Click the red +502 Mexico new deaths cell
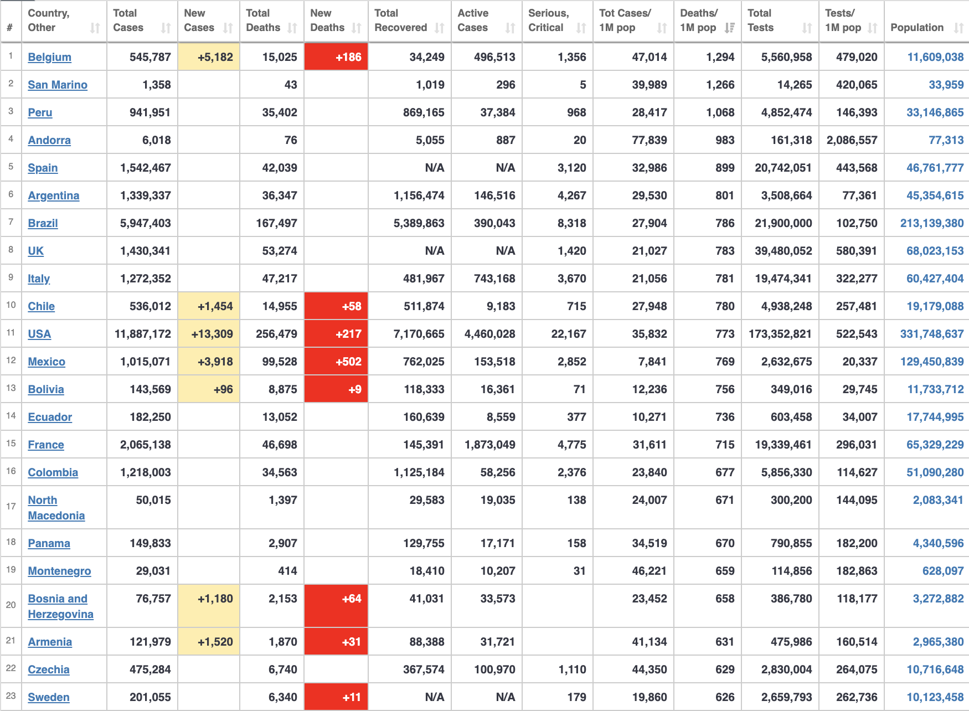The height and width of the screenshot is (711, 969). coord(336,362)
